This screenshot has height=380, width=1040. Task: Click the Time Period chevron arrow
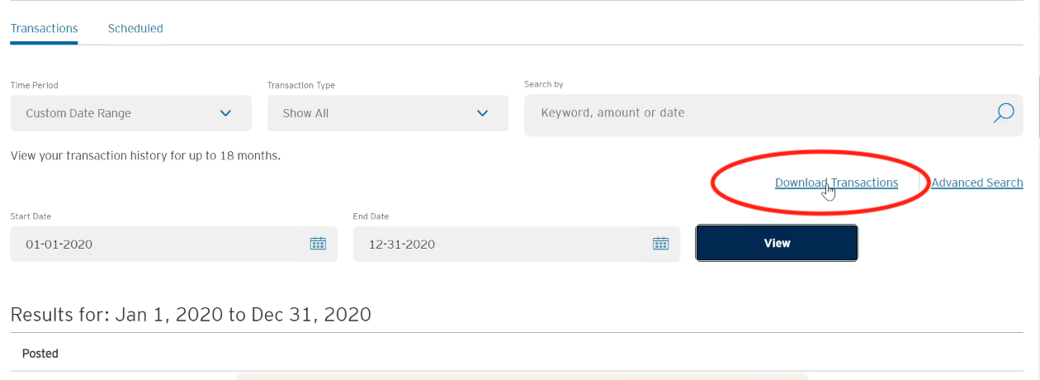pos(225,113)
